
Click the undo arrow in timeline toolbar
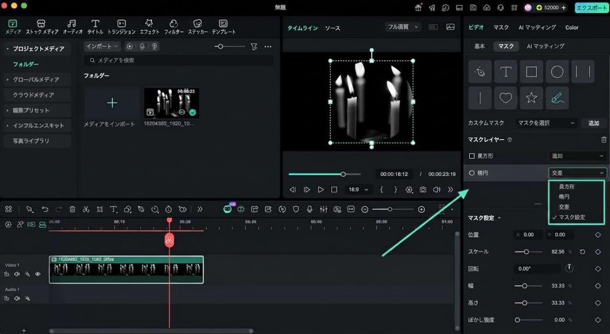tap(45, 209)
